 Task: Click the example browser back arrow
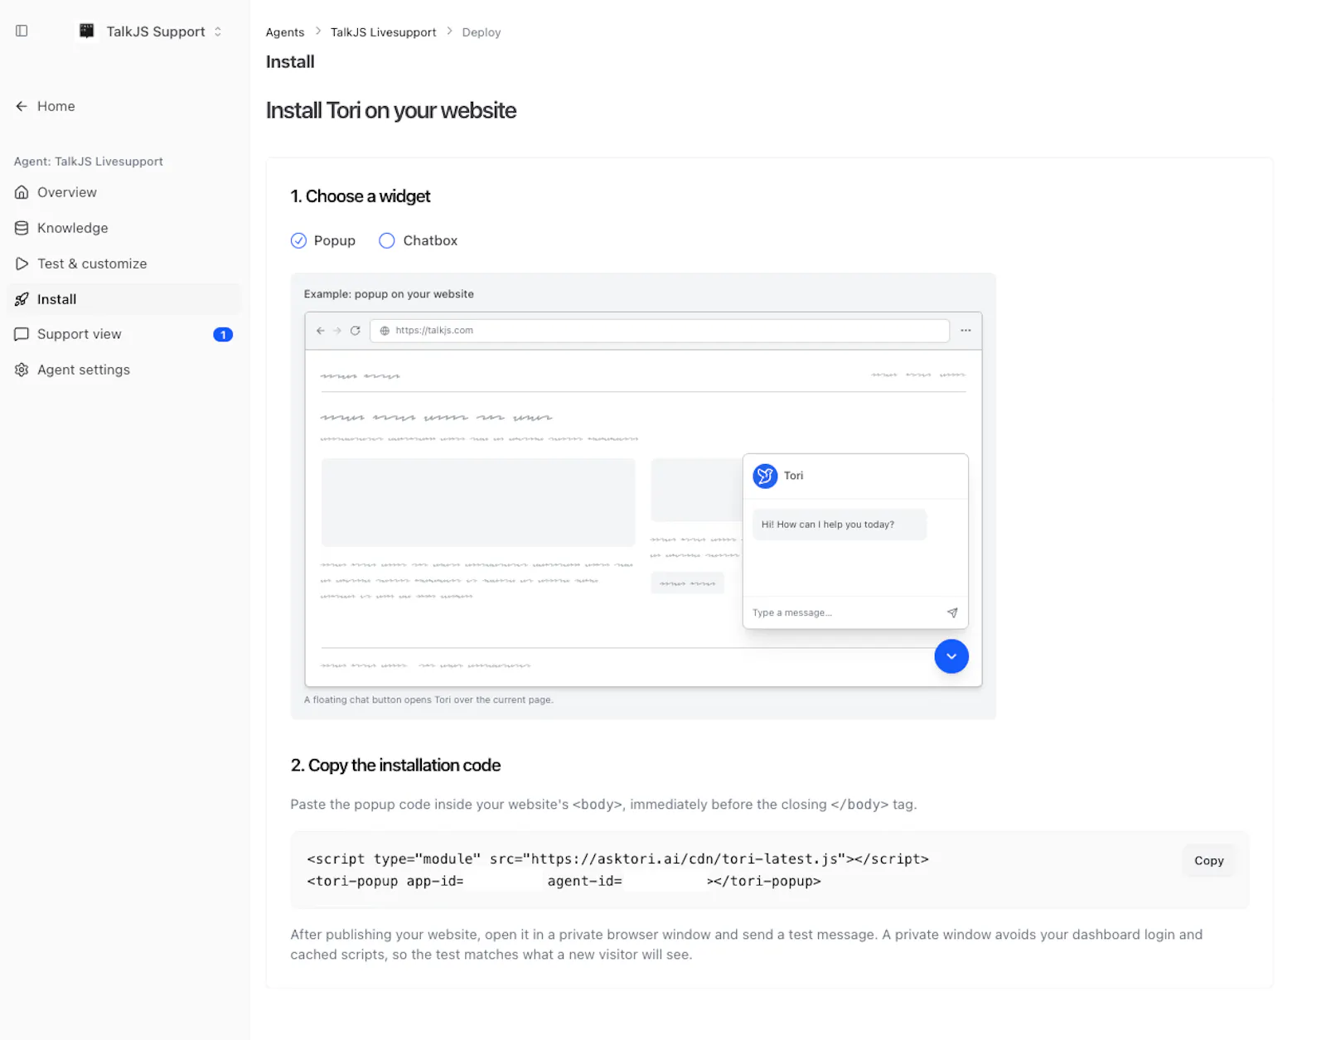coord(321,331)
